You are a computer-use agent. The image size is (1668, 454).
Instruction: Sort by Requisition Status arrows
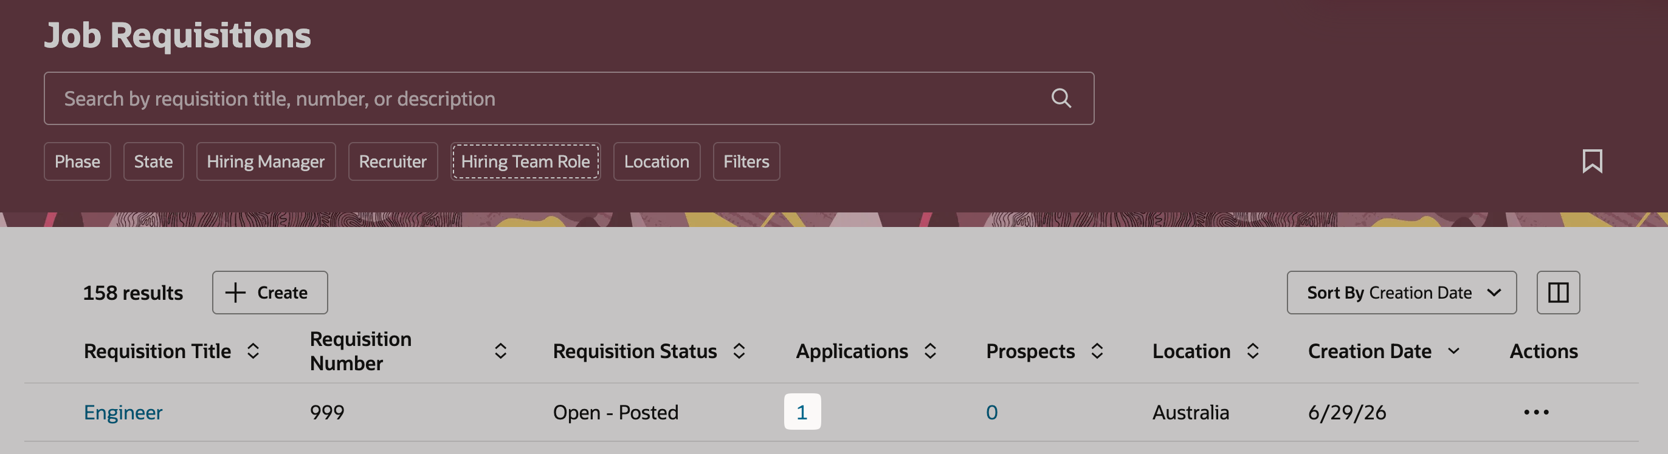739,351
